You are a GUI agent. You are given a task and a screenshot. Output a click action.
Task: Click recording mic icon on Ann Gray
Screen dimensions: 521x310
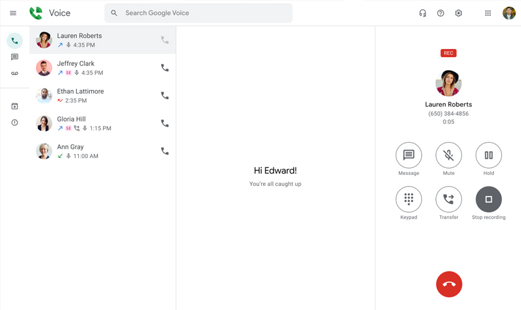point(68,156)
